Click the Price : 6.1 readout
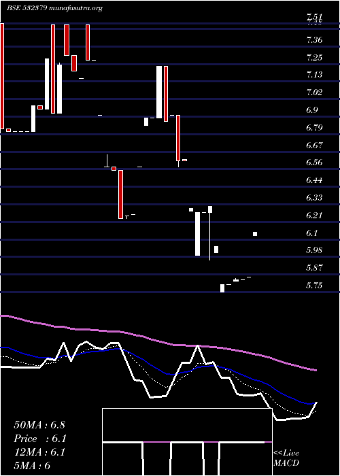Viewport: 340px width, 476px height. coord(40,439)
